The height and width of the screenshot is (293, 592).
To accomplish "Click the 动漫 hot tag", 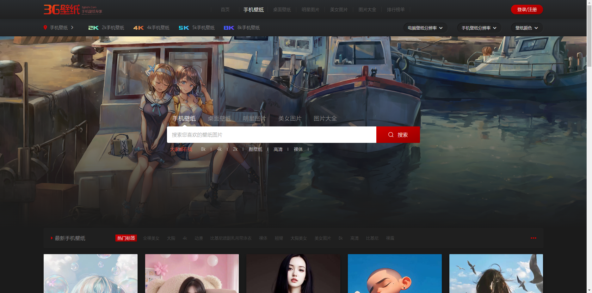I will click(x=199, y=238).
